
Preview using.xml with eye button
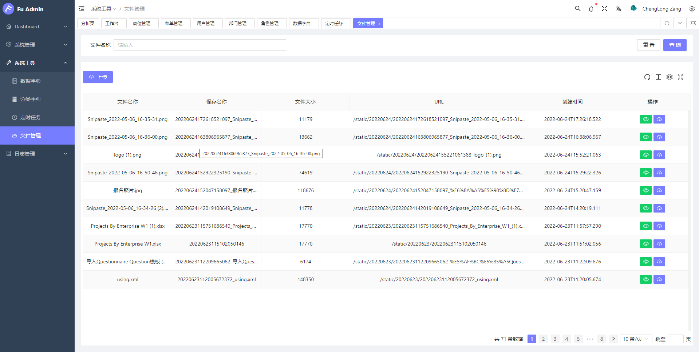point(646,279)
